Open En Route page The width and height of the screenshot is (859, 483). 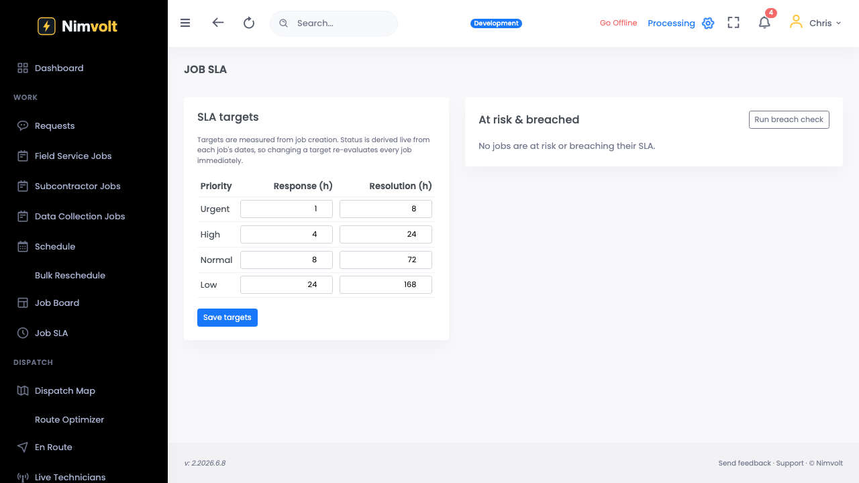(x=54, y=447)
